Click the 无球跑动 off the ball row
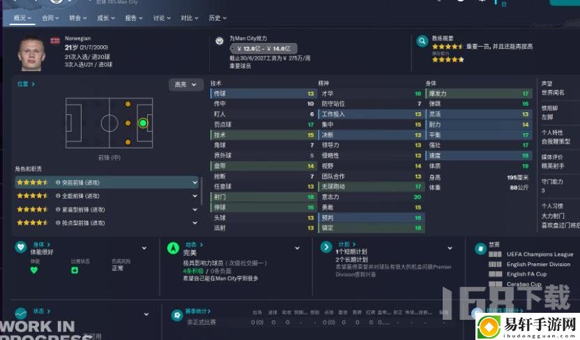Viewport: 580px width, 340px height. (x=371, y=187)
